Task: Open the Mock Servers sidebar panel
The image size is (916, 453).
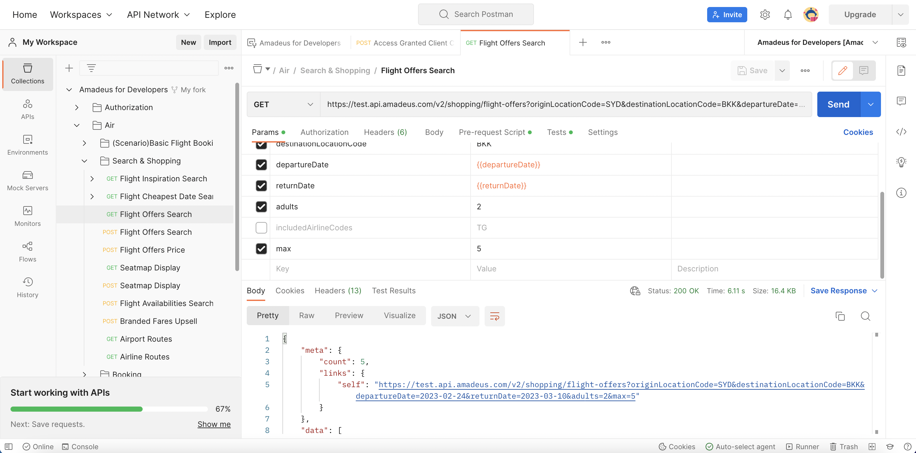Action: 27,180
